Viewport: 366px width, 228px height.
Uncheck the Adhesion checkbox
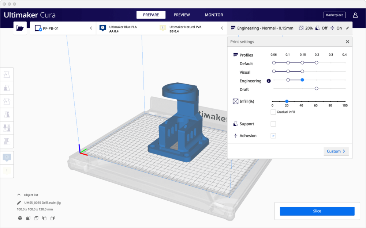pos(273,136)
